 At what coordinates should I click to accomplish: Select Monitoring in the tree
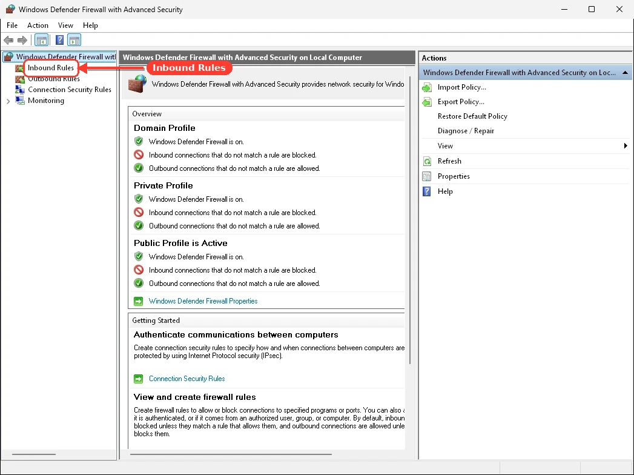tap(46, 101)
